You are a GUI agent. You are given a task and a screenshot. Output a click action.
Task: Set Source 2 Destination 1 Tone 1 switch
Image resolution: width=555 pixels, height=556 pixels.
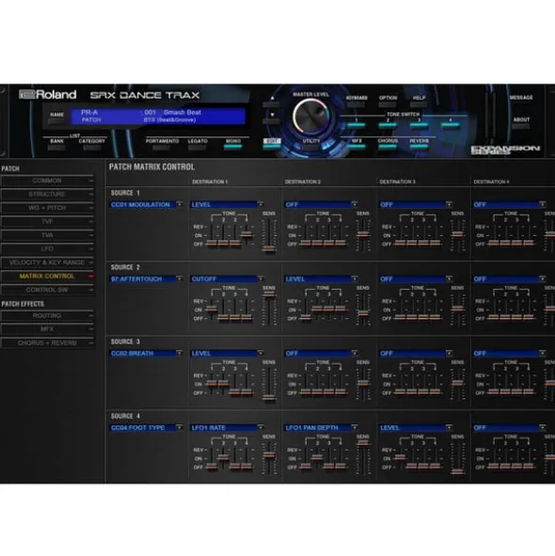[212, 309]
